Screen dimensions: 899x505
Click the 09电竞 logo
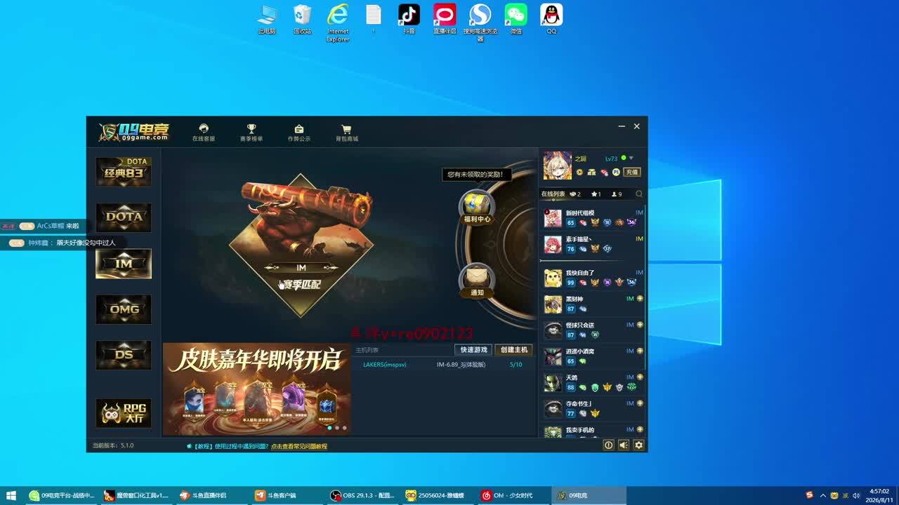click(134, 132)
